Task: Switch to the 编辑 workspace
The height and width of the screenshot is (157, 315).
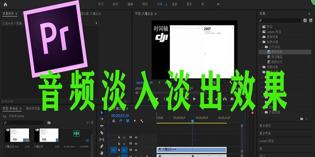Action: coord(130,4)
